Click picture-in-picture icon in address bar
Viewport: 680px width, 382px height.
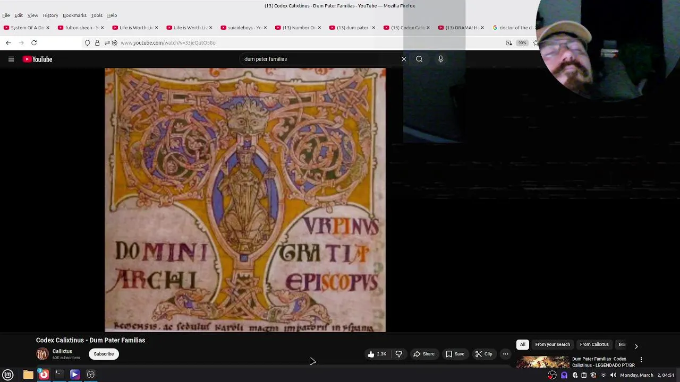509,42
